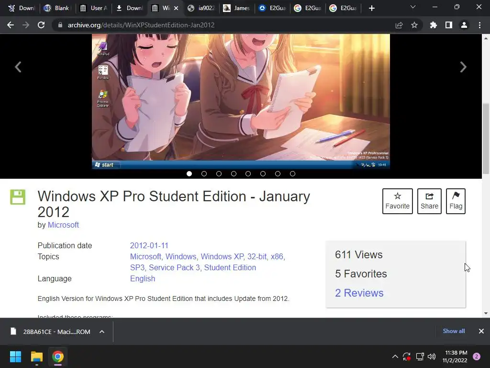The height and width of the screenshot is (368, 490).
Task: Expand download item options chevron
Action: [102, 332]
